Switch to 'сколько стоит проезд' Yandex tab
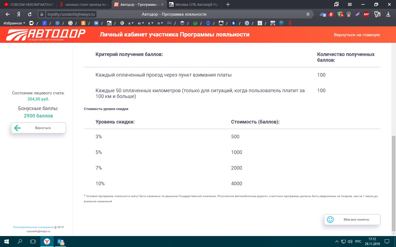Screen dimensions: 396x247 tap(84, 4)
